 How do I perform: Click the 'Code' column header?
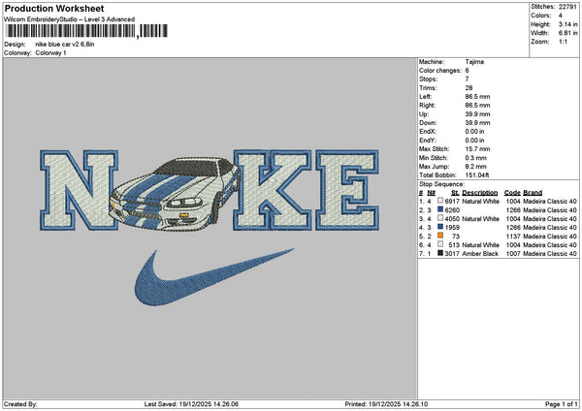pyautogui.click(x=512, y=193)
